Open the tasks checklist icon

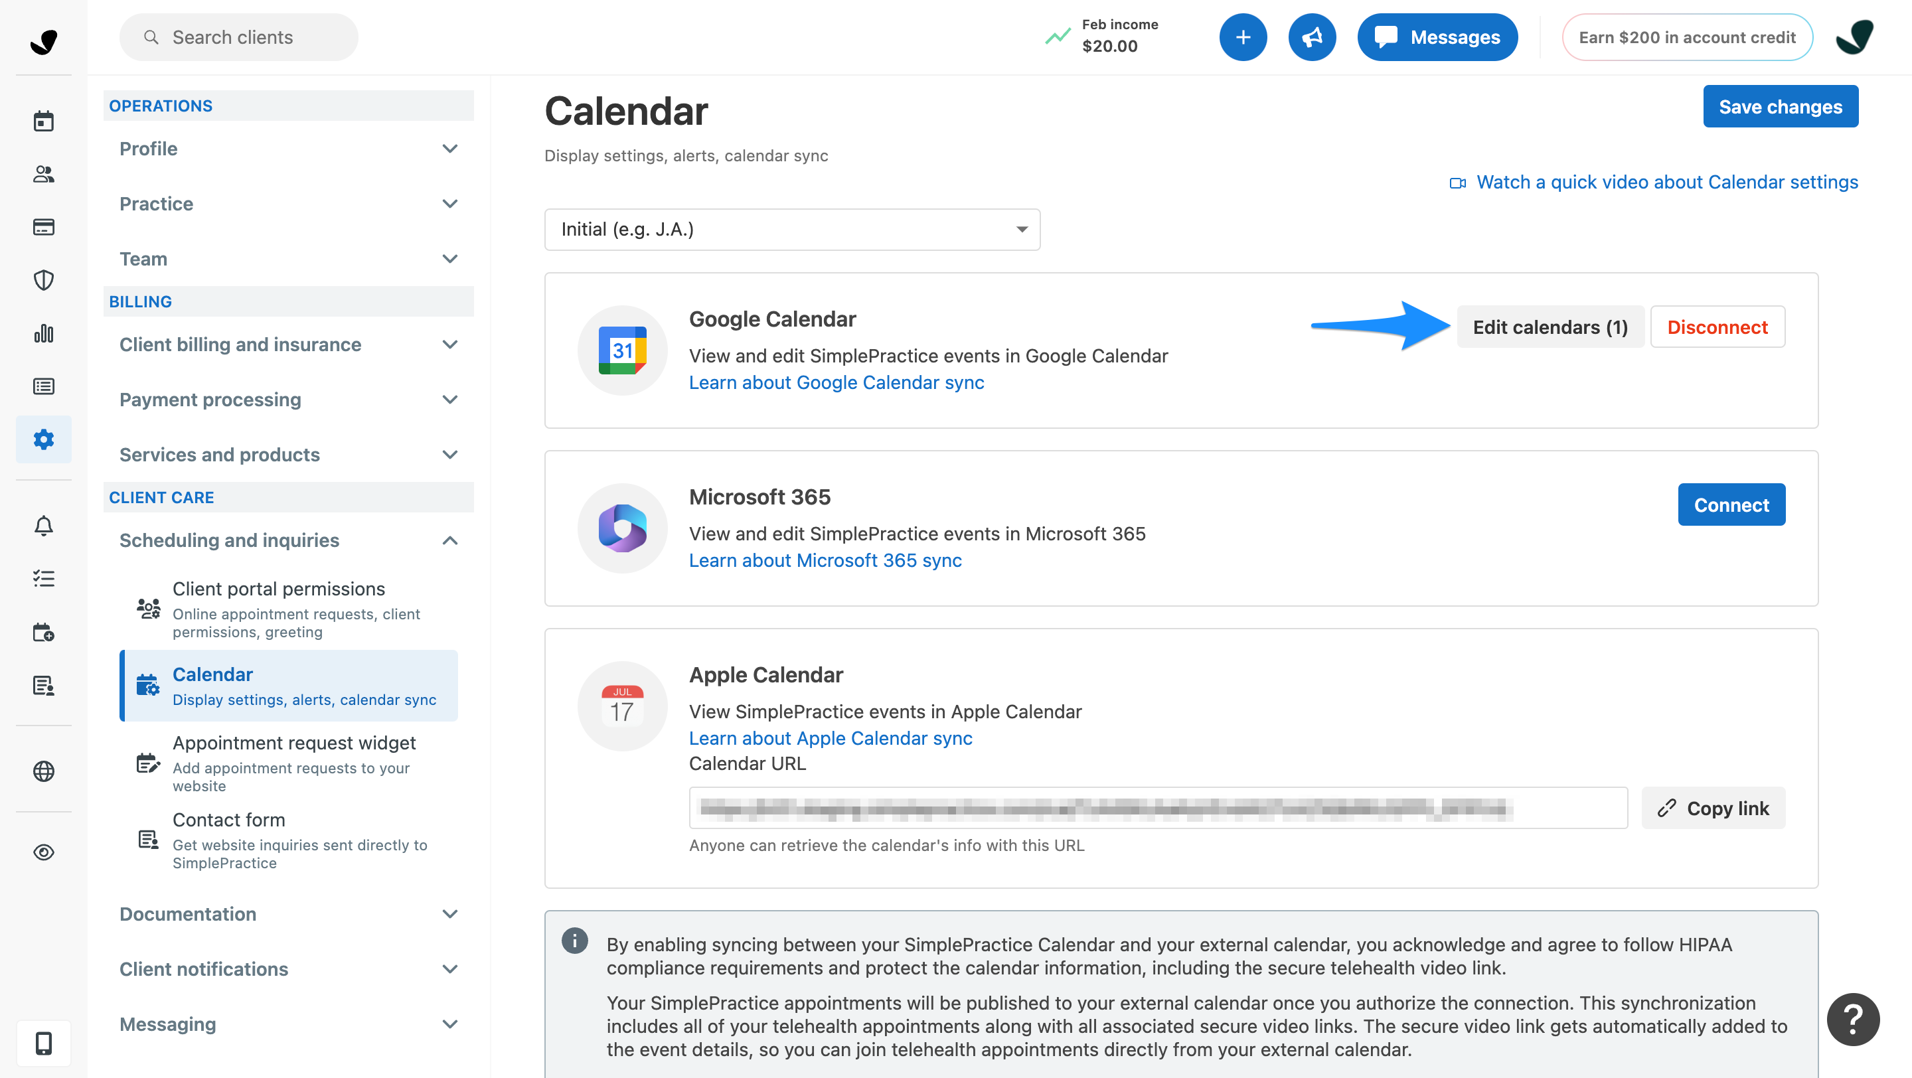44,579
